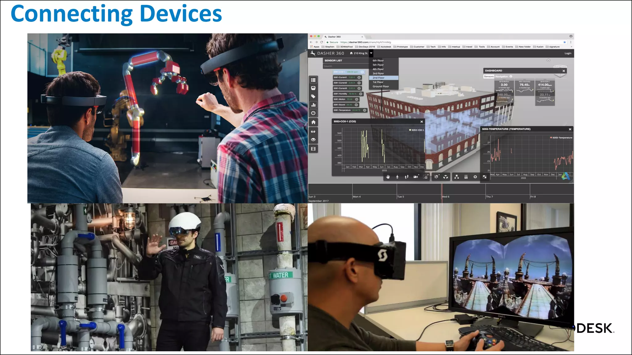
Task: Open the bar chart icon in sidebar
Action: [313, 105]
